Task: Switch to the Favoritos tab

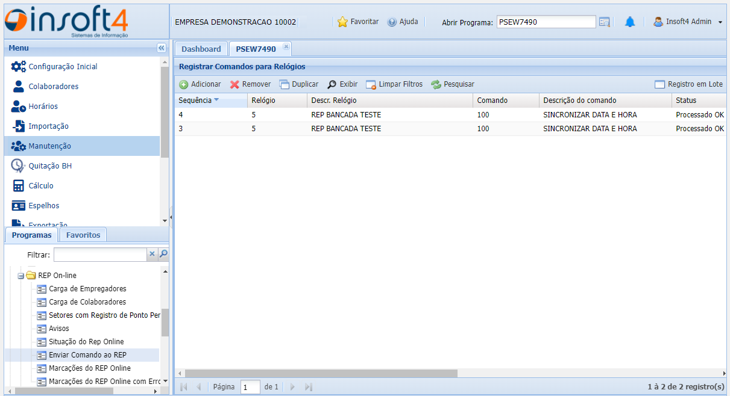Action: coord(83,235)
